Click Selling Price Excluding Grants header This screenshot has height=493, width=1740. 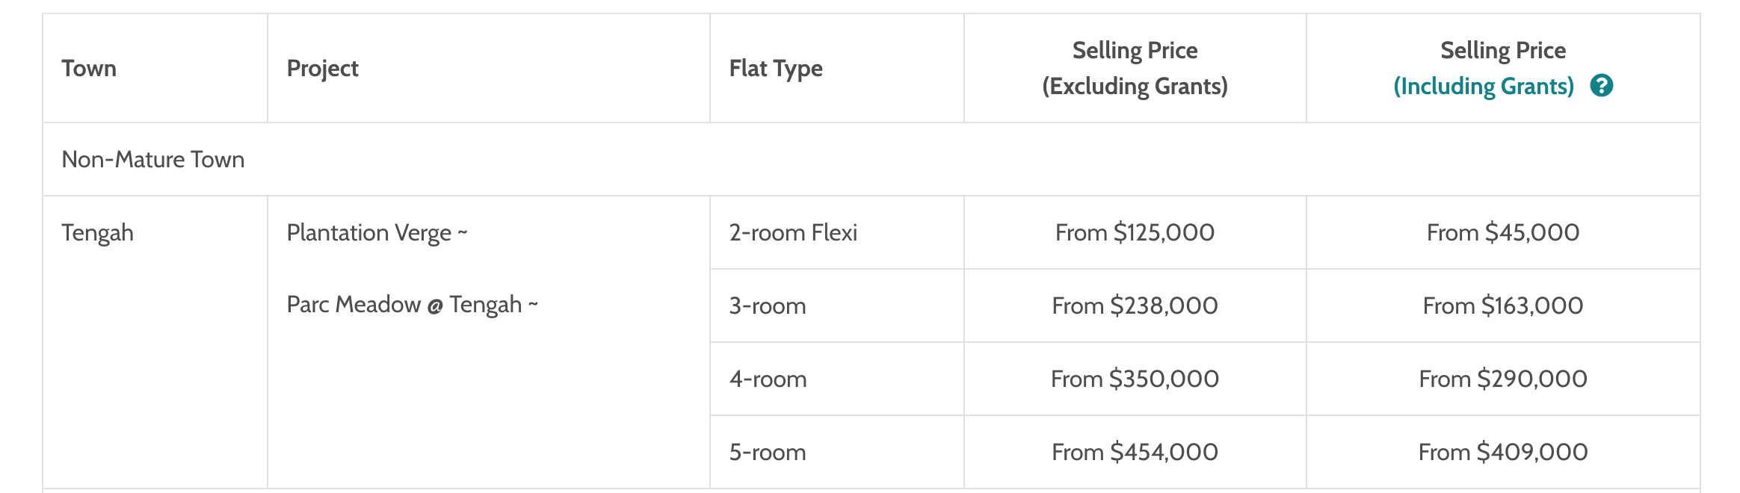[x=1135, y=68]
